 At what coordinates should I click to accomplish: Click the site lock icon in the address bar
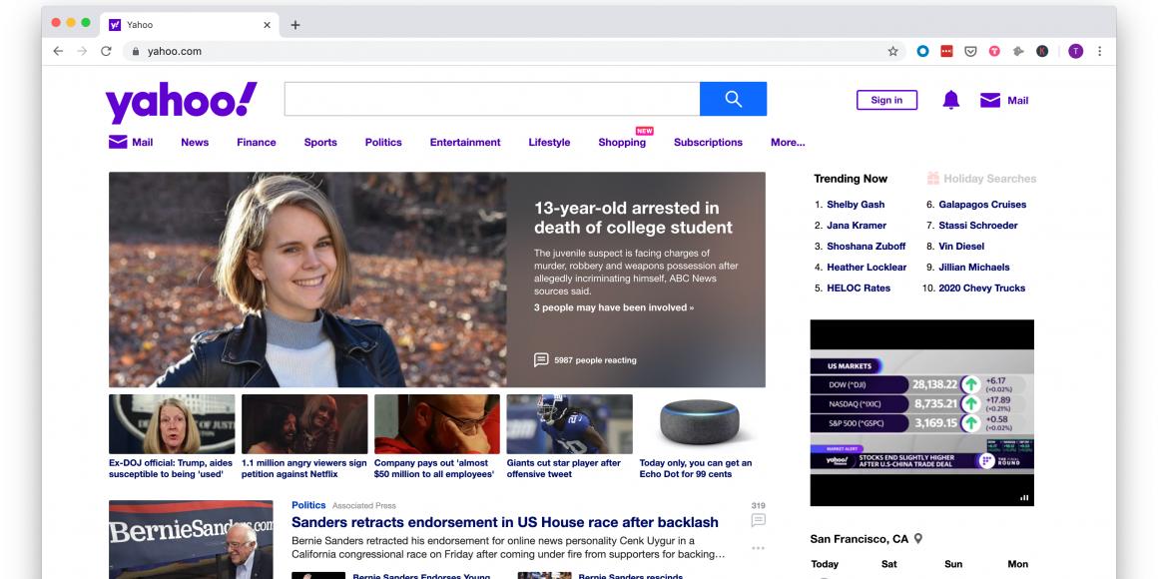pos(135,51)
